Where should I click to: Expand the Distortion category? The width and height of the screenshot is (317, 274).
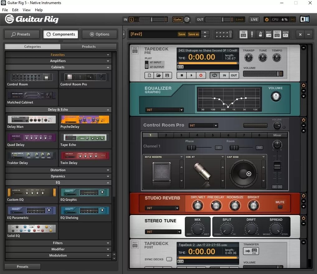pyautogui.click(x=58, y=170)
